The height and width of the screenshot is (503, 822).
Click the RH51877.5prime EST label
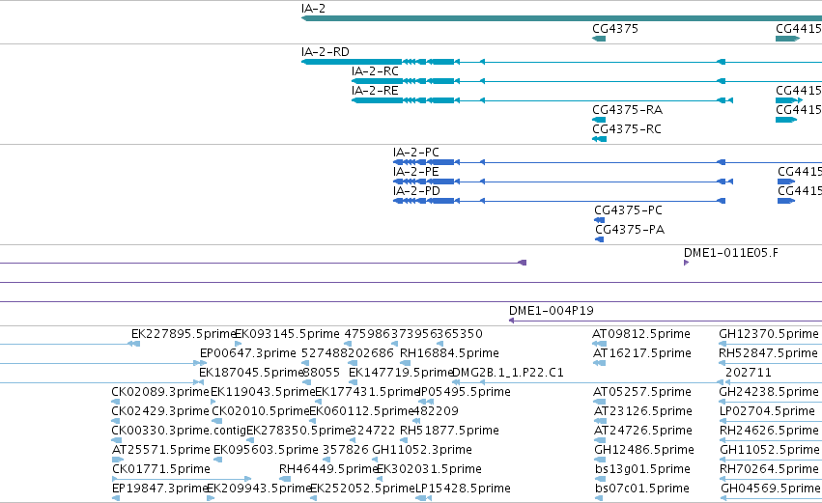[x=449, y=431]
